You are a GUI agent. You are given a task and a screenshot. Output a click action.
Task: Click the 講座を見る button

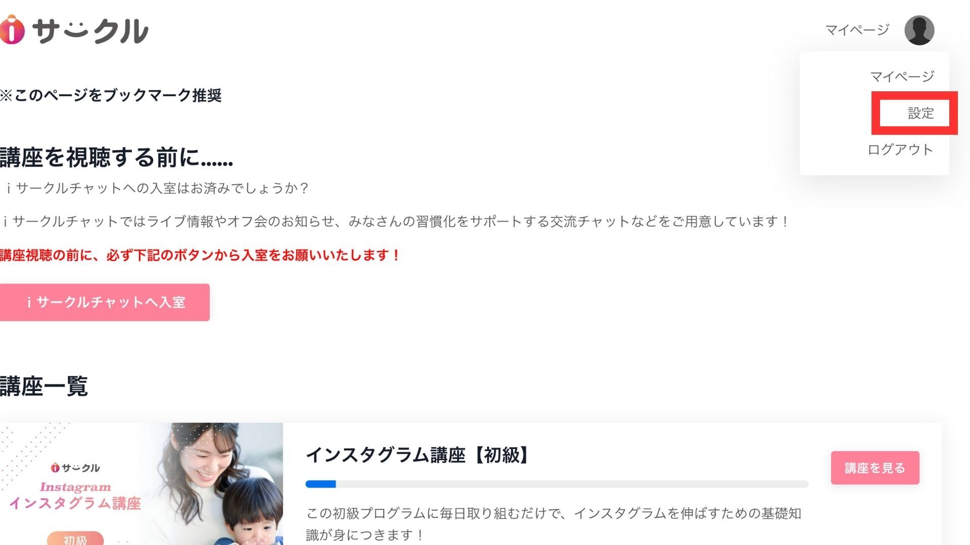(875, 468)
